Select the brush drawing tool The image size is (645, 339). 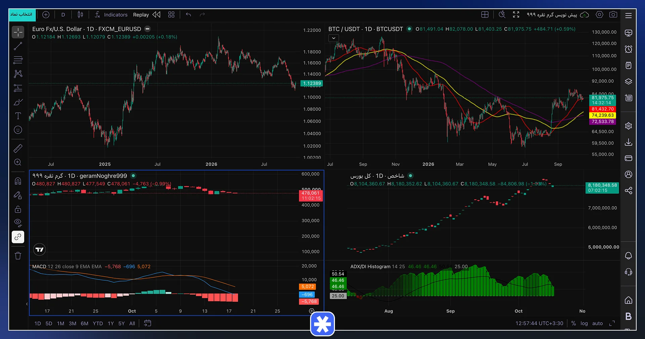pos(18,102)
